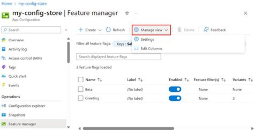Click the Configuration explorer icon

[x=4, y=106]
